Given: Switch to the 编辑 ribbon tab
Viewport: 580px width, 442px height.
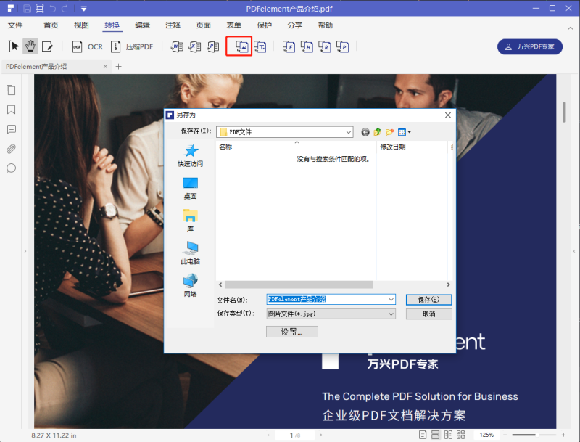Looking at the screenshot, I should 142,25.
